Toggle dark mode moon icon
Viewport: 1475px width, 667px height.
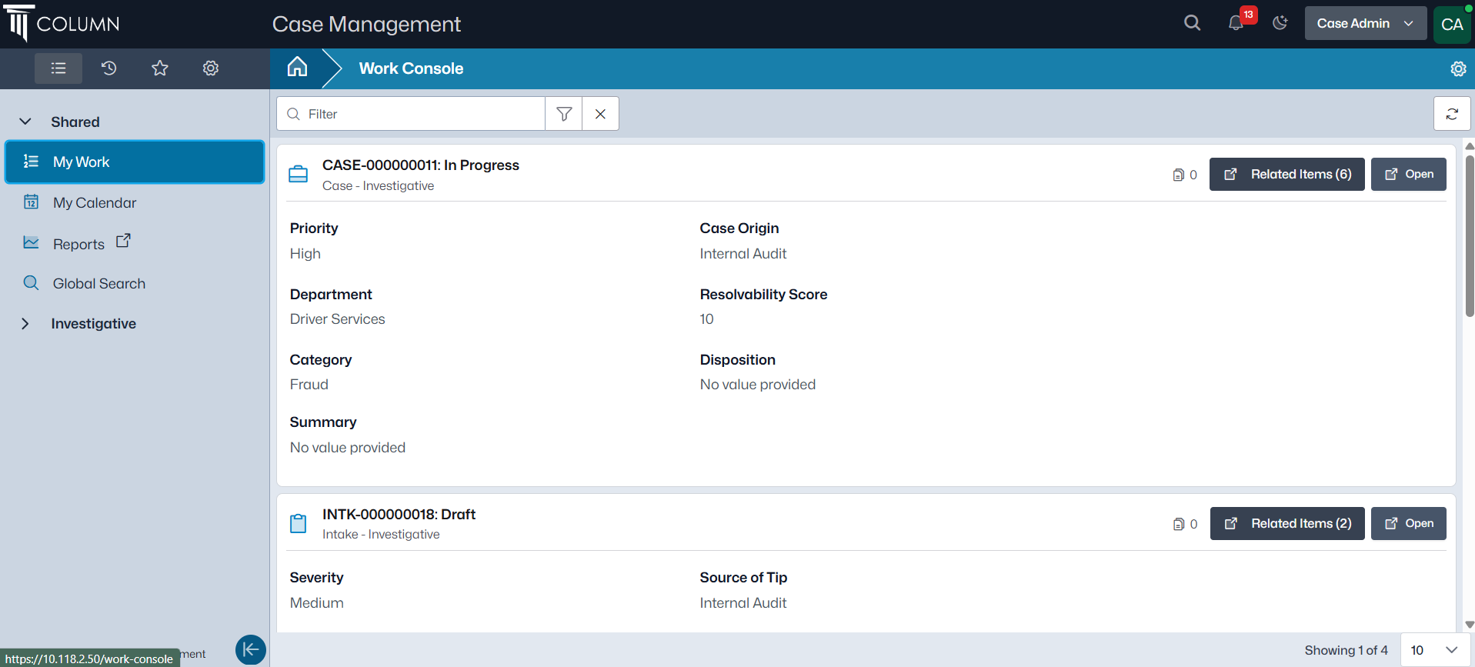coord(1280,23)
